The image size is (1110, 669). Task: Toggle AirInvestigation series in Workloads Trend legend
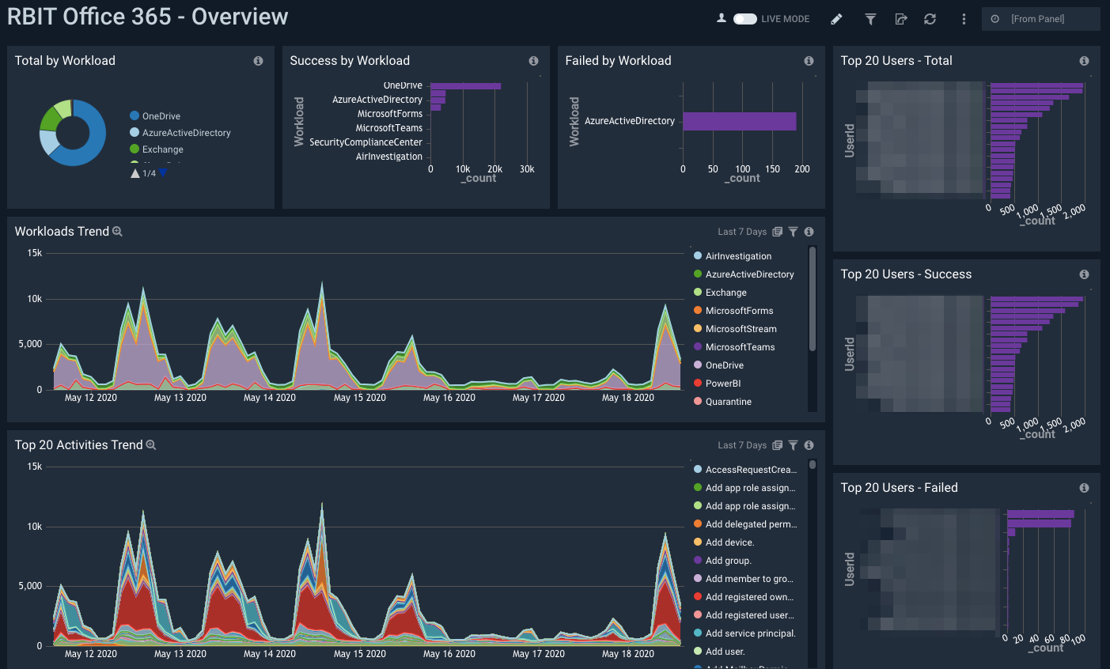click(x=733, y=256)
